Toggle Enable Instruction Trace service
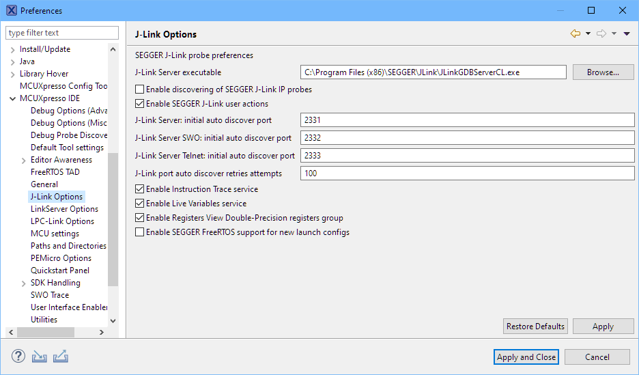This screenshot has width=639, height=375. click(x=139, y=189)
